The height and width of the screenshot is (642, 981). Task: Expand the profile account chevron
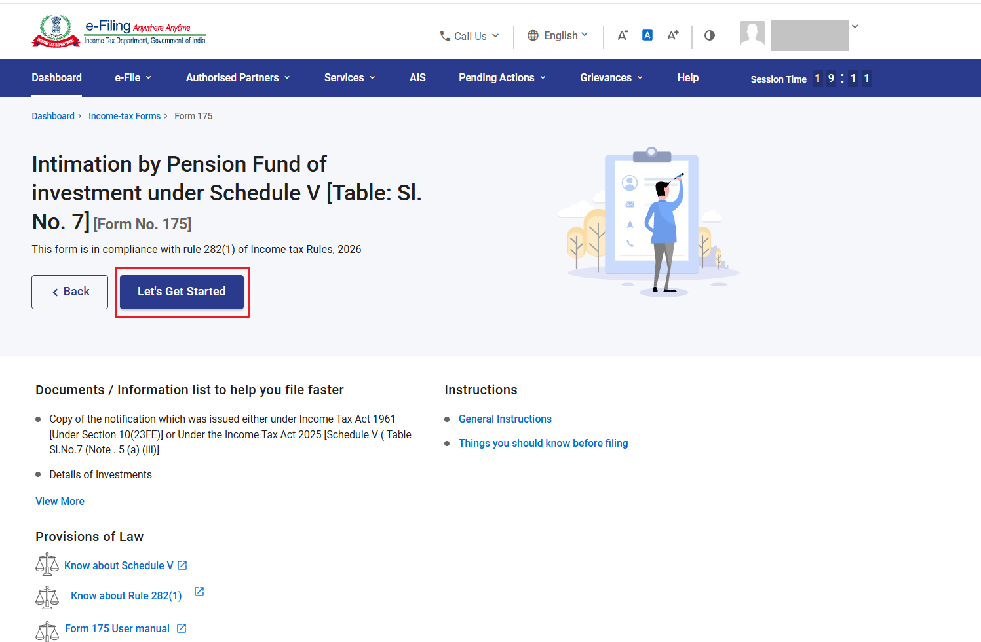point(855,26)
